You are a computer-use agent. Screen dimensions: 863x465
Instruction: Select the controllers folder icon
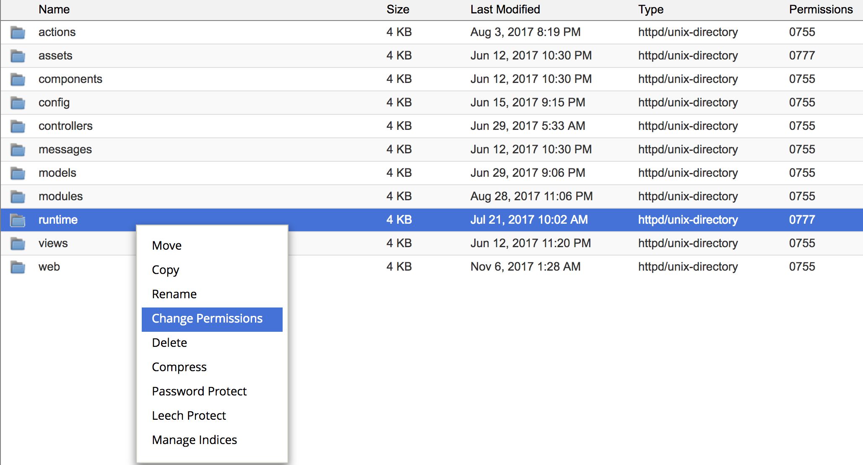tap(18, 126)
